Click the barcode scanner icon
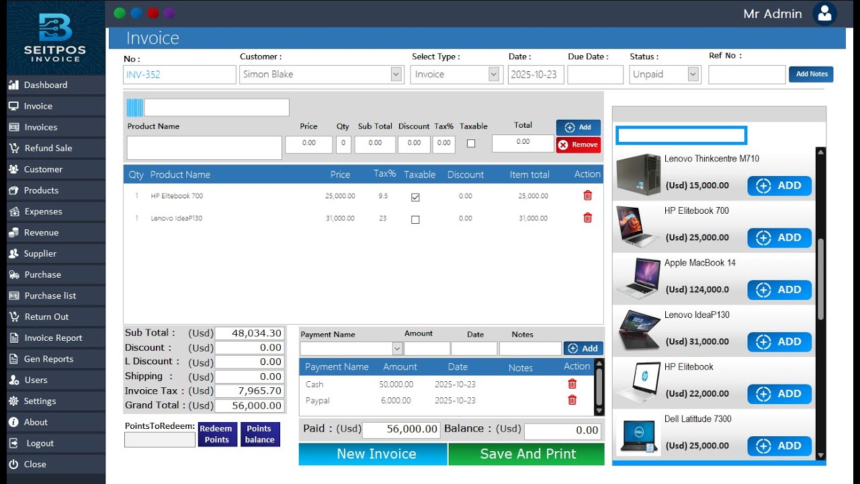The width and height of the screenshot is (860, 484). pyautogui.click(x=134, y=108)
